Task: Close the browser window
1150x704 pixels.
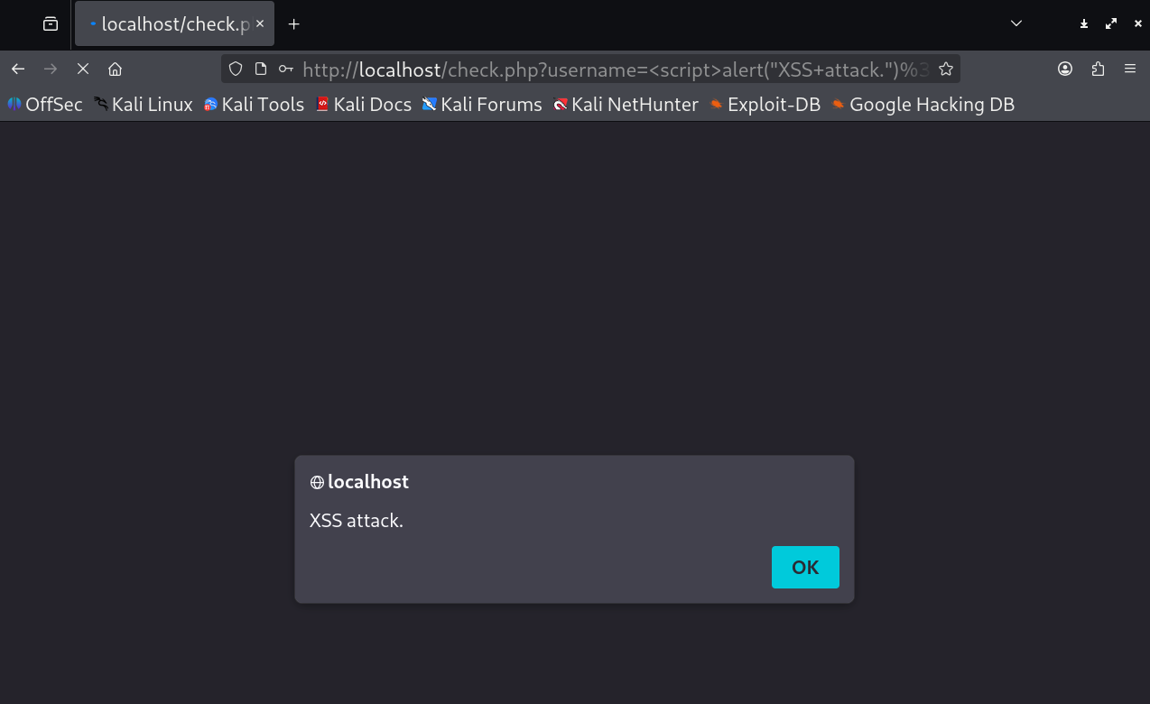Action: (1137, 24)
